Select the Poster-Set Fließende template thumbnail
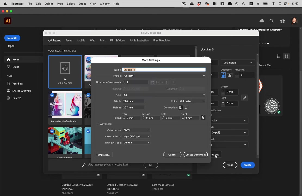Screen dimensions: 302x196 (65, 108)
